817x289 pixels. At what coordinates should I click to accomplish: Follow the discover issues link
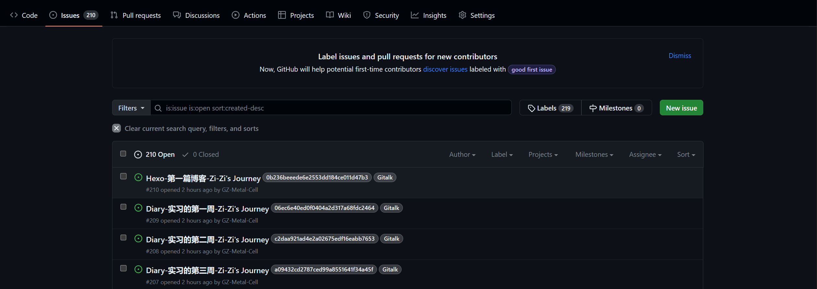(445, 69)
